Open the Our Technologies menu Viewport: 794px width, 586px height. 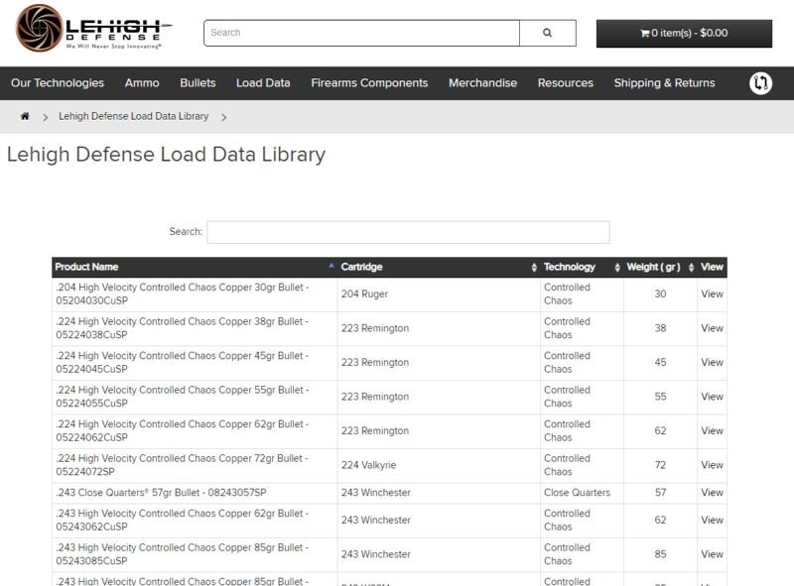pos(58,83)
